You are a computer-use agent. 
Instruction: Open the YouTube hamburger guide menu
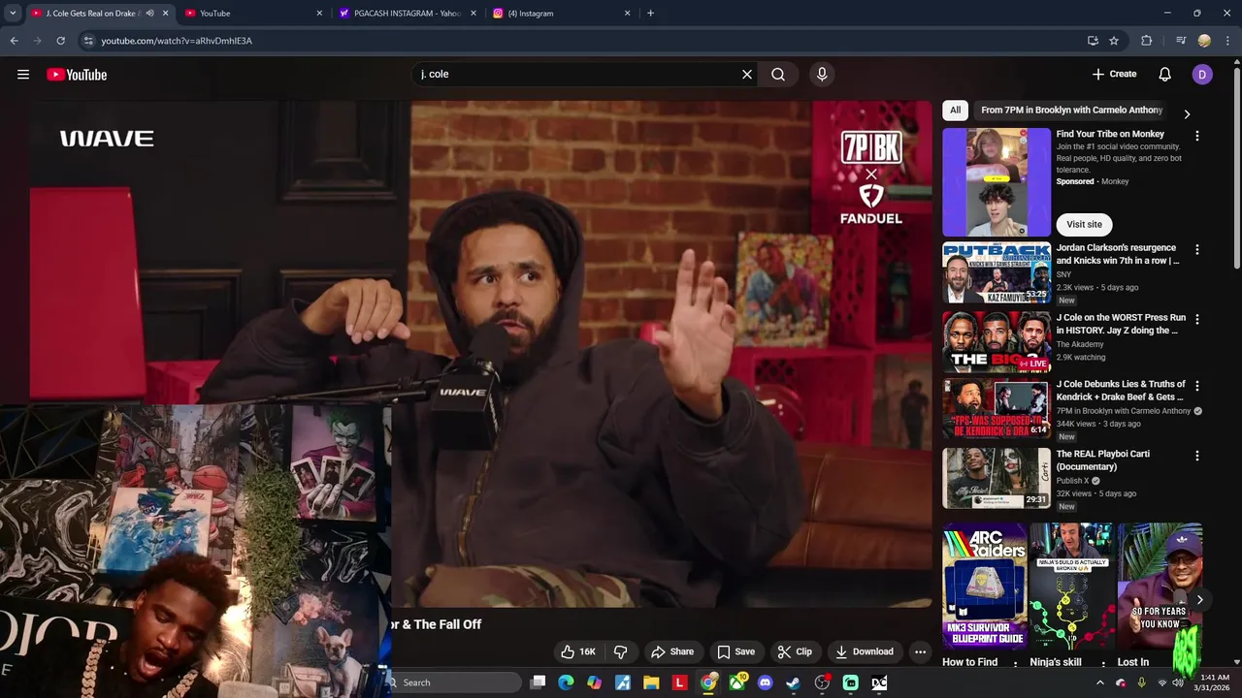pyautogui.click(x=23, y=75)
